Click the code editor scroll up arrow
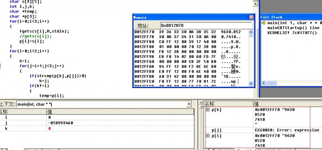This screenshot has width=322, height=150. (x=255, y=3)
